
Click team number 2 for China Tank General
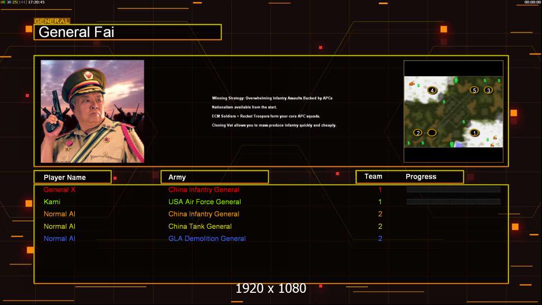click(x=380, y=226)
